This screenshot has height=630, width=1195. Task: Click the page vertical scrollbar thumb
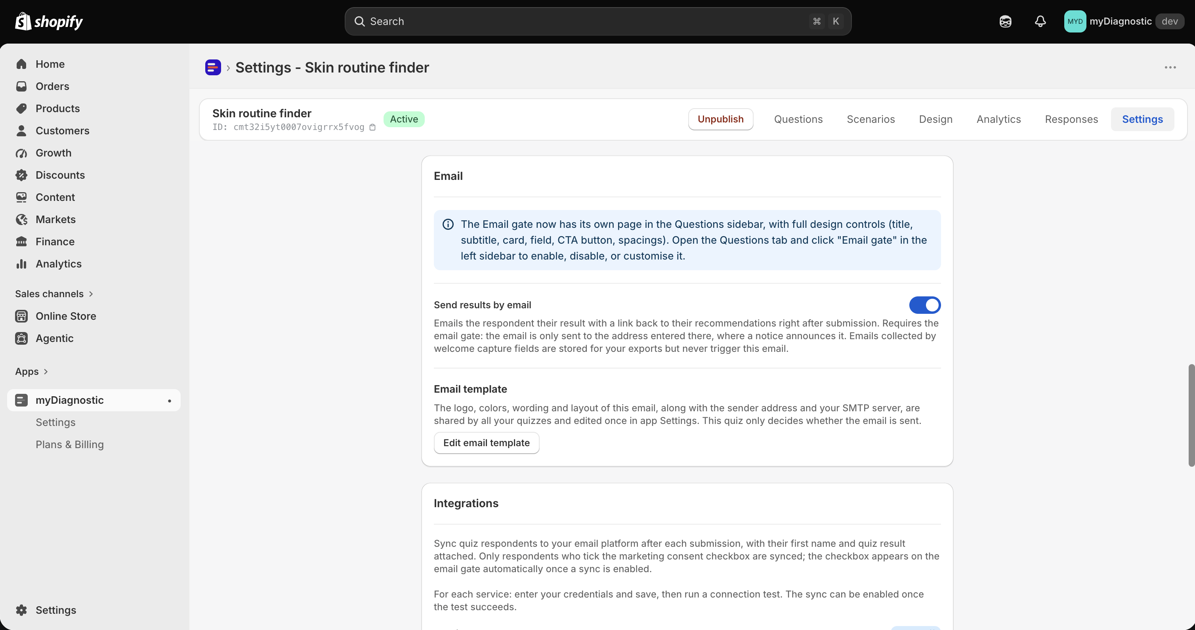(1191, 415)
